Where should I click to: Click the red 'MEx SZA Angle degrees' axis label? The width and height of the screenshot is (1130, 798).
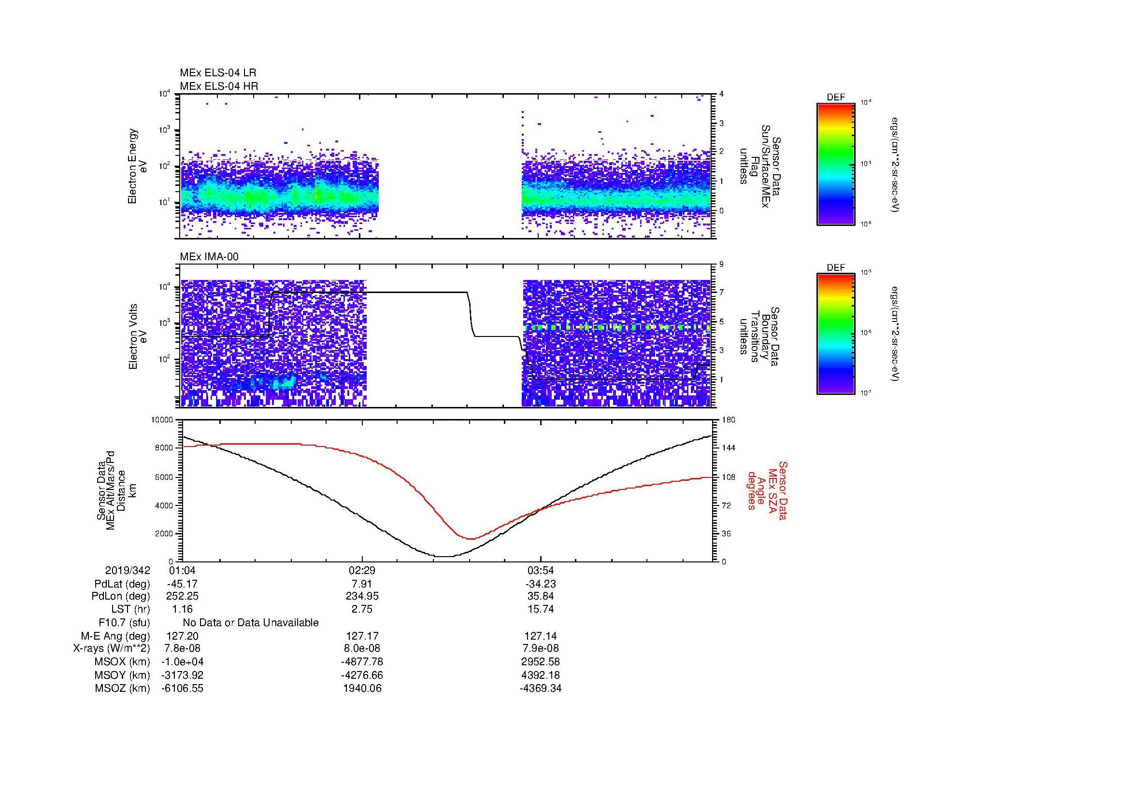click(768, 490)
